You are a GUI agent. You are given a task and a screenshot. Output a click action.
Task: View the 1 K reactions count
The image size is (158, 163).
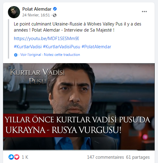[x=25, y=157]
